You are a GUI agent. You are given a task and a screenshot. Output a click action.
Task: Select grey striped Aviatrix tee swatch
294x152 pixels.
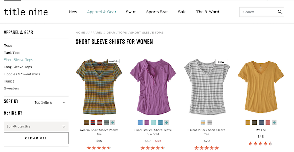tap(106, 122)
